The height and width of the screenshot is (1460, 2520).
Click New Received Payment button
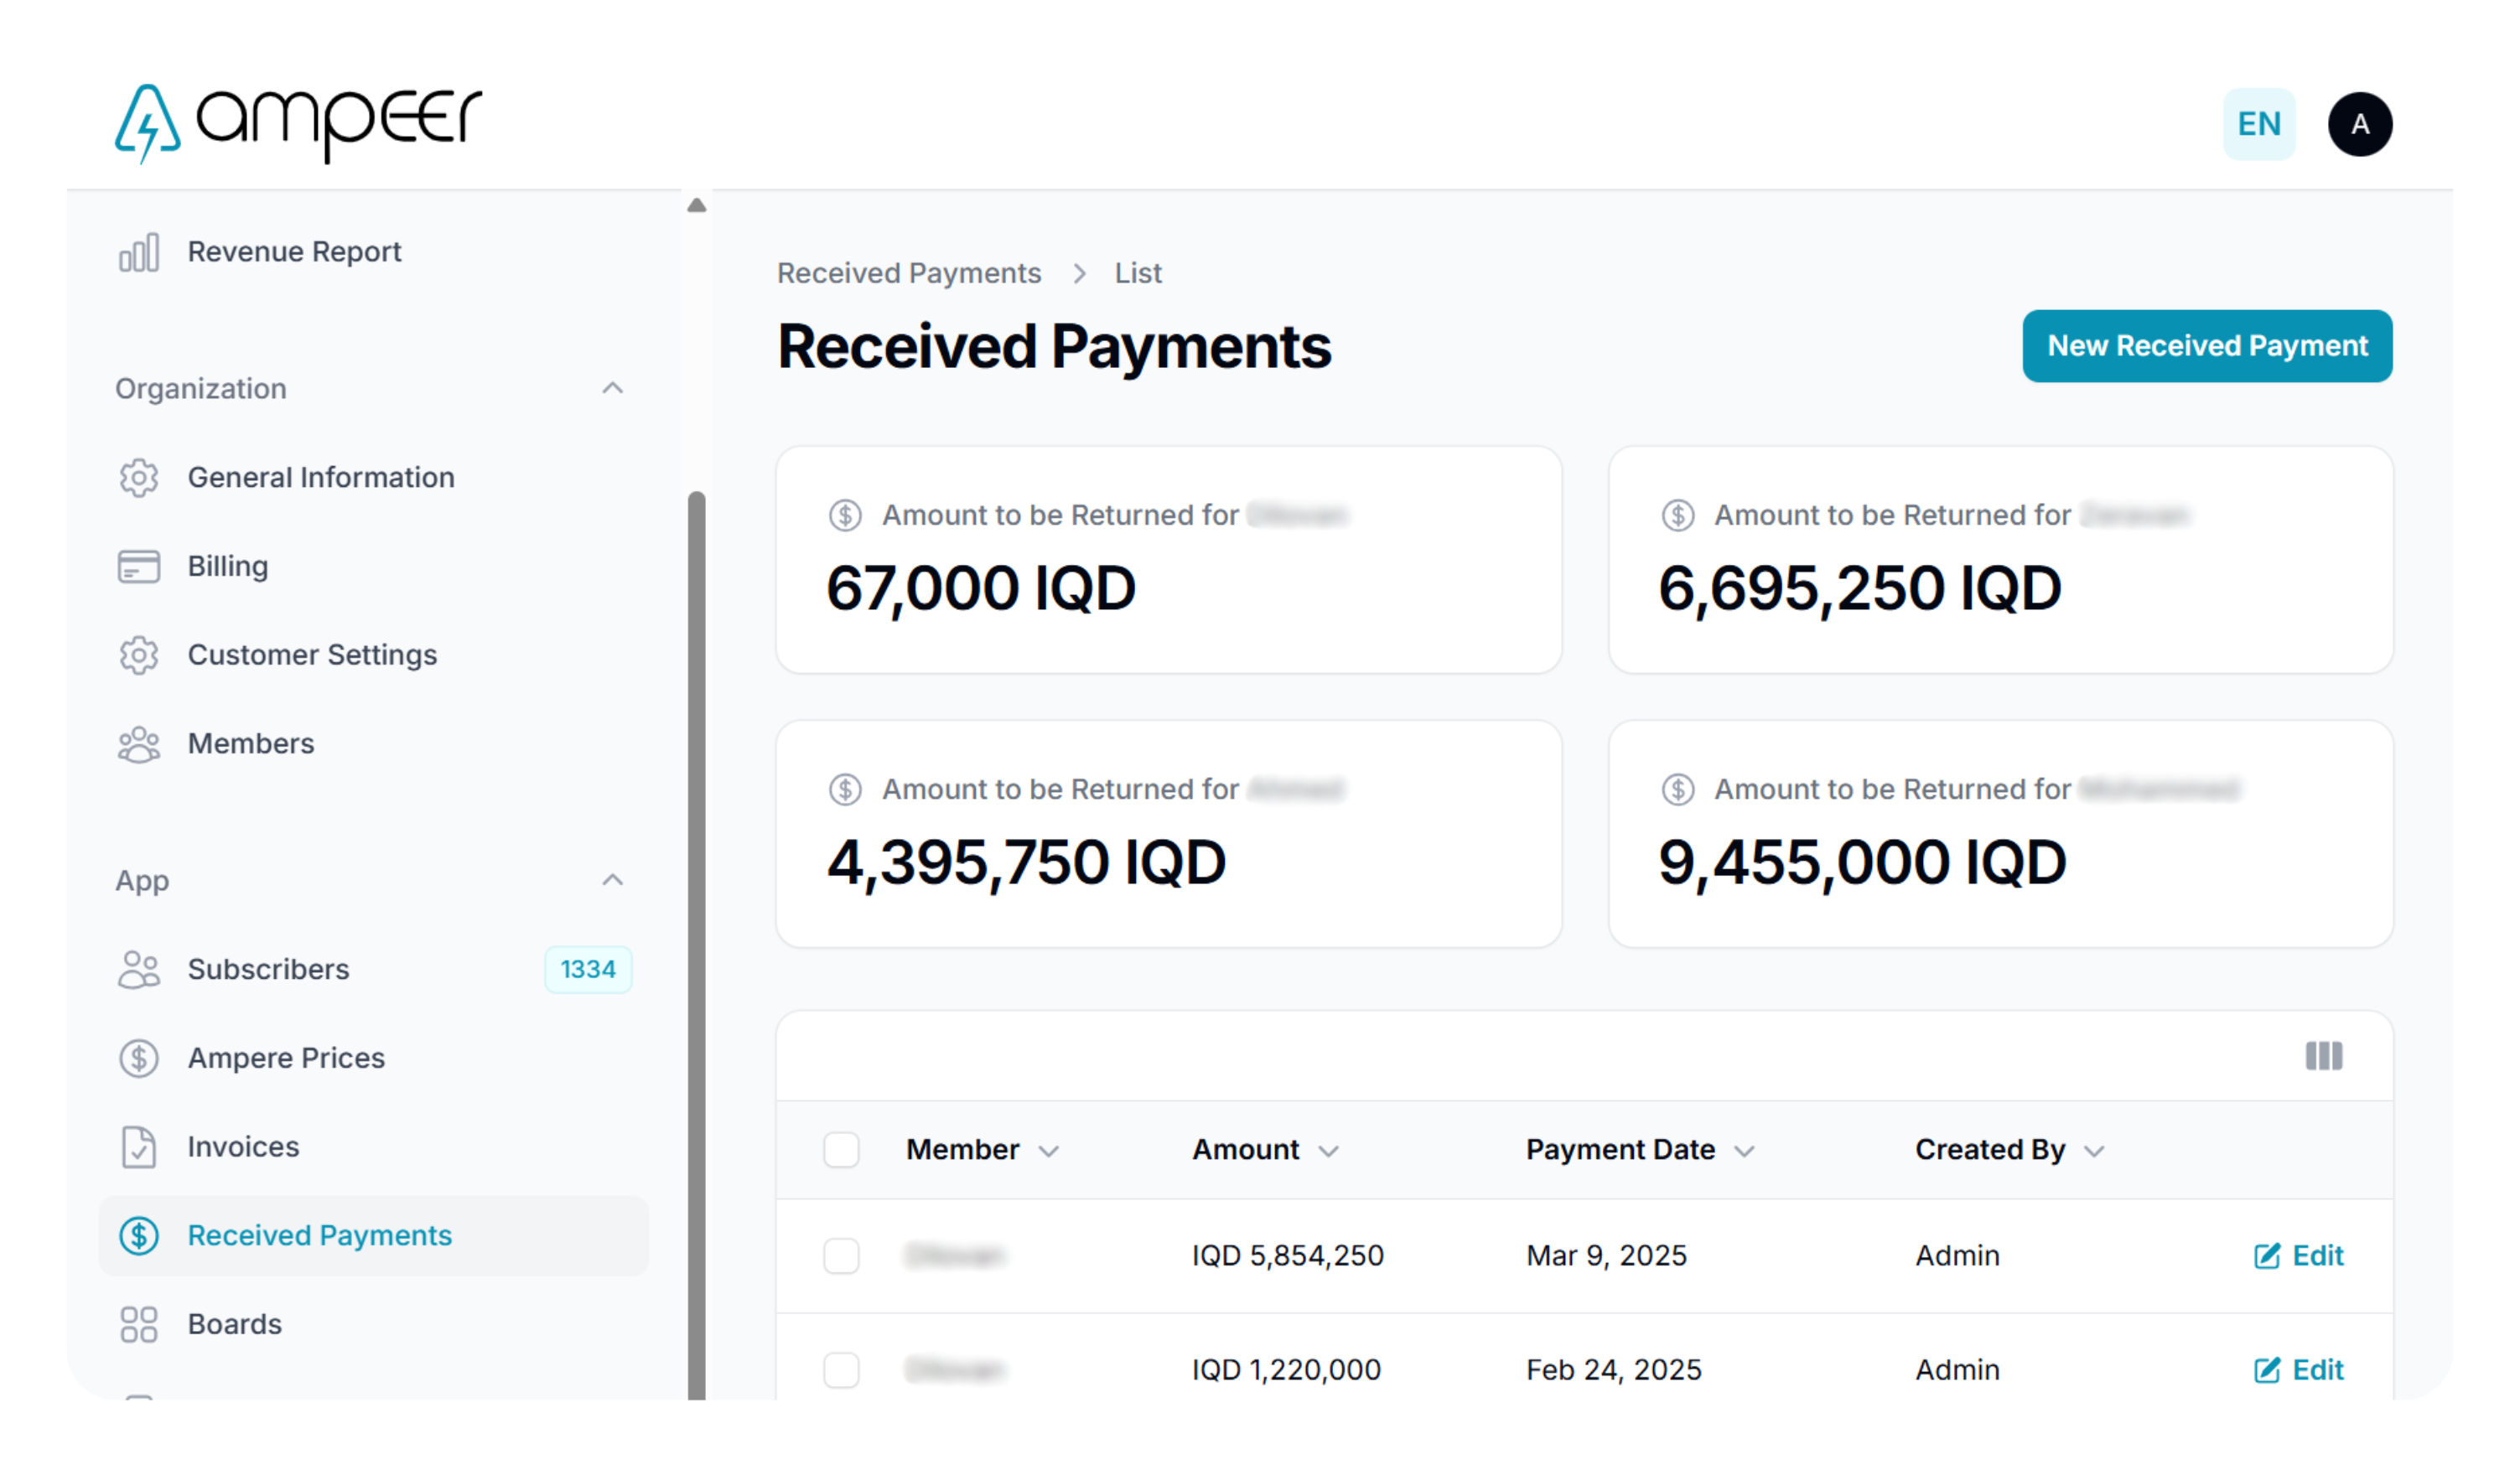coord(2207,346)
